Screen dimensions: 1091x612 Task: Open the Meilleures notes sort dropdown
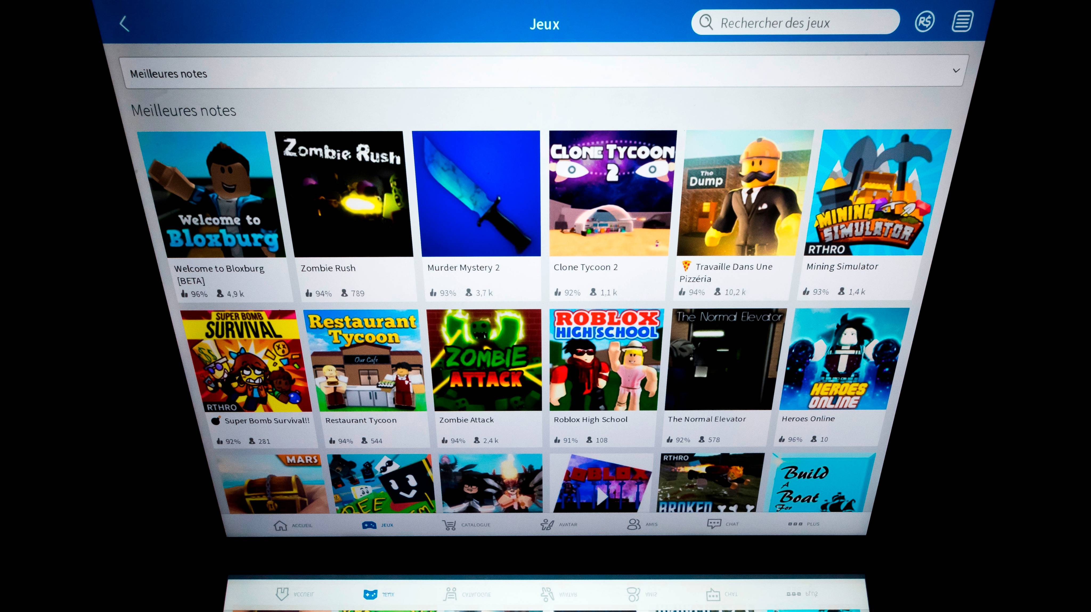[544, 72]
